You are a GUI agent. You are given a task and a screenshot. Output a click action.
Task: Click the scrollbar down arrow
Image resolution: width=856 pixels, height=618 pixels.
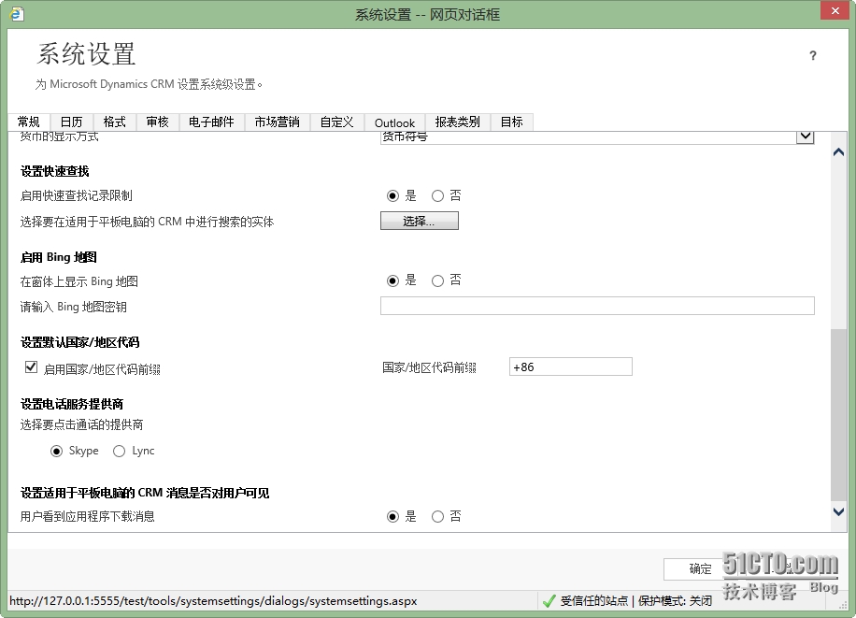tap(838, 512)
